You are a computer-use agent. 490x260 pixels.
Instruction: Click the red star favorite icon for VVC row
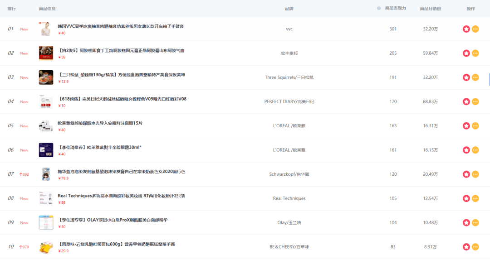pyautogui.click(x=466, y=29)
